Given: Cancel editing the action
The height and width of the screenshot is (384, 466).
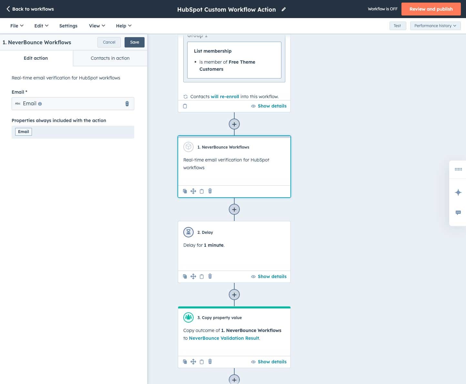Looking at the screenshot, I should pos(109,42).
